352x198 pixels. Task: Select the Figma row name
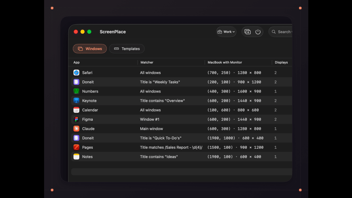(x=87, y=119)
